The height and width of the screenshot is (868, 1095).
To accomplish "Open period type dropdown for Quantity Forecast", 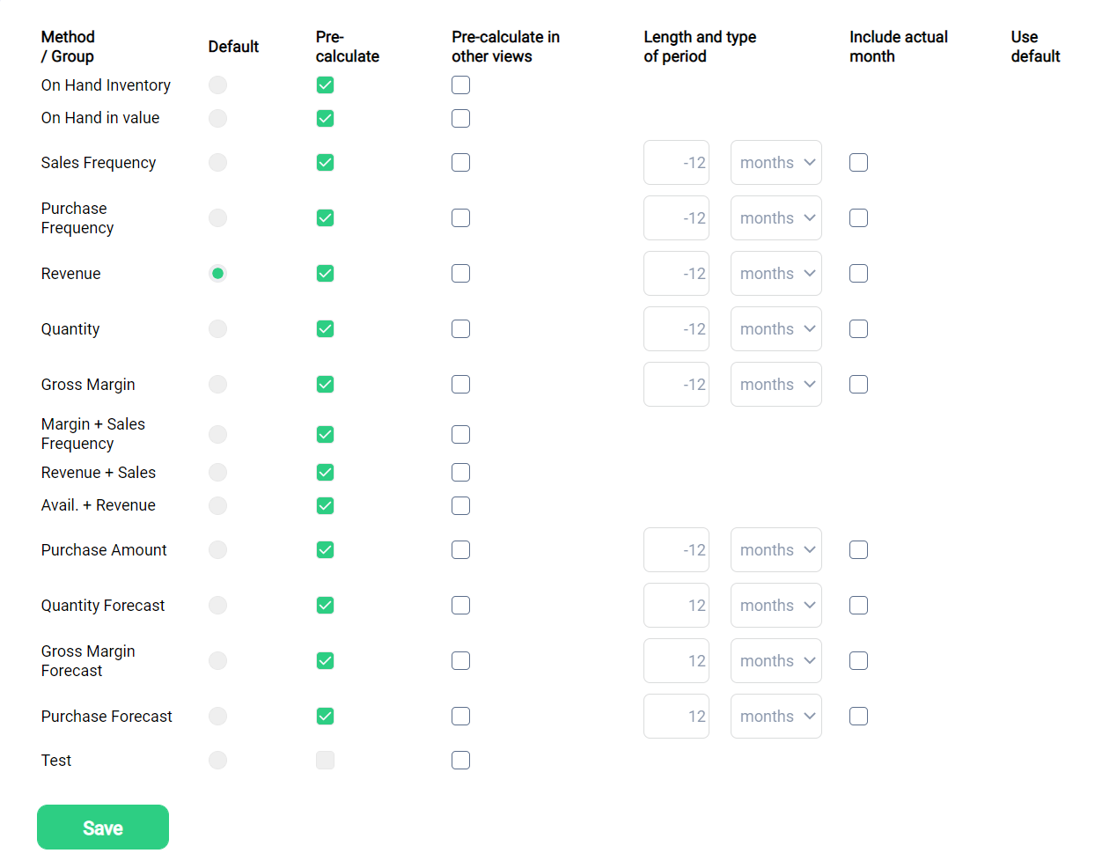I will pos(775,606).
